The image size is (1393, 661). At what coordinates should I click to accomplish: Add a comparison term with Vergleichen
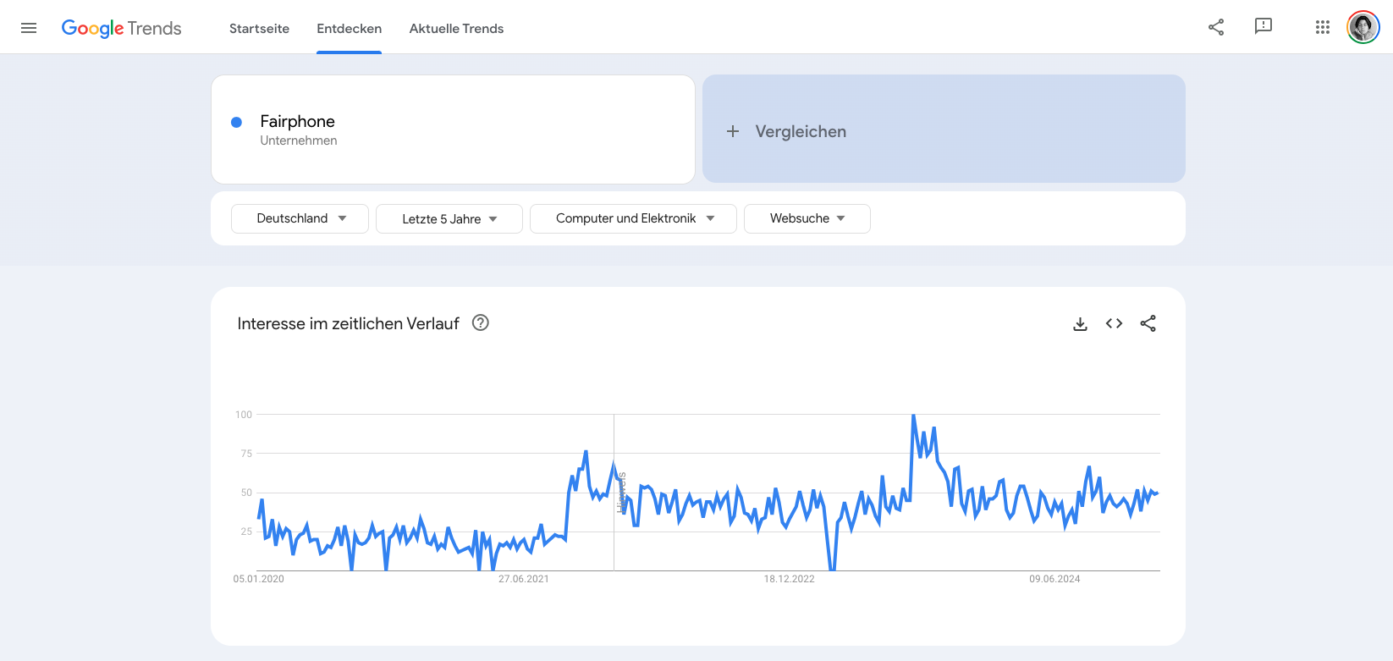pyautogui.click(x=944, y=129)
